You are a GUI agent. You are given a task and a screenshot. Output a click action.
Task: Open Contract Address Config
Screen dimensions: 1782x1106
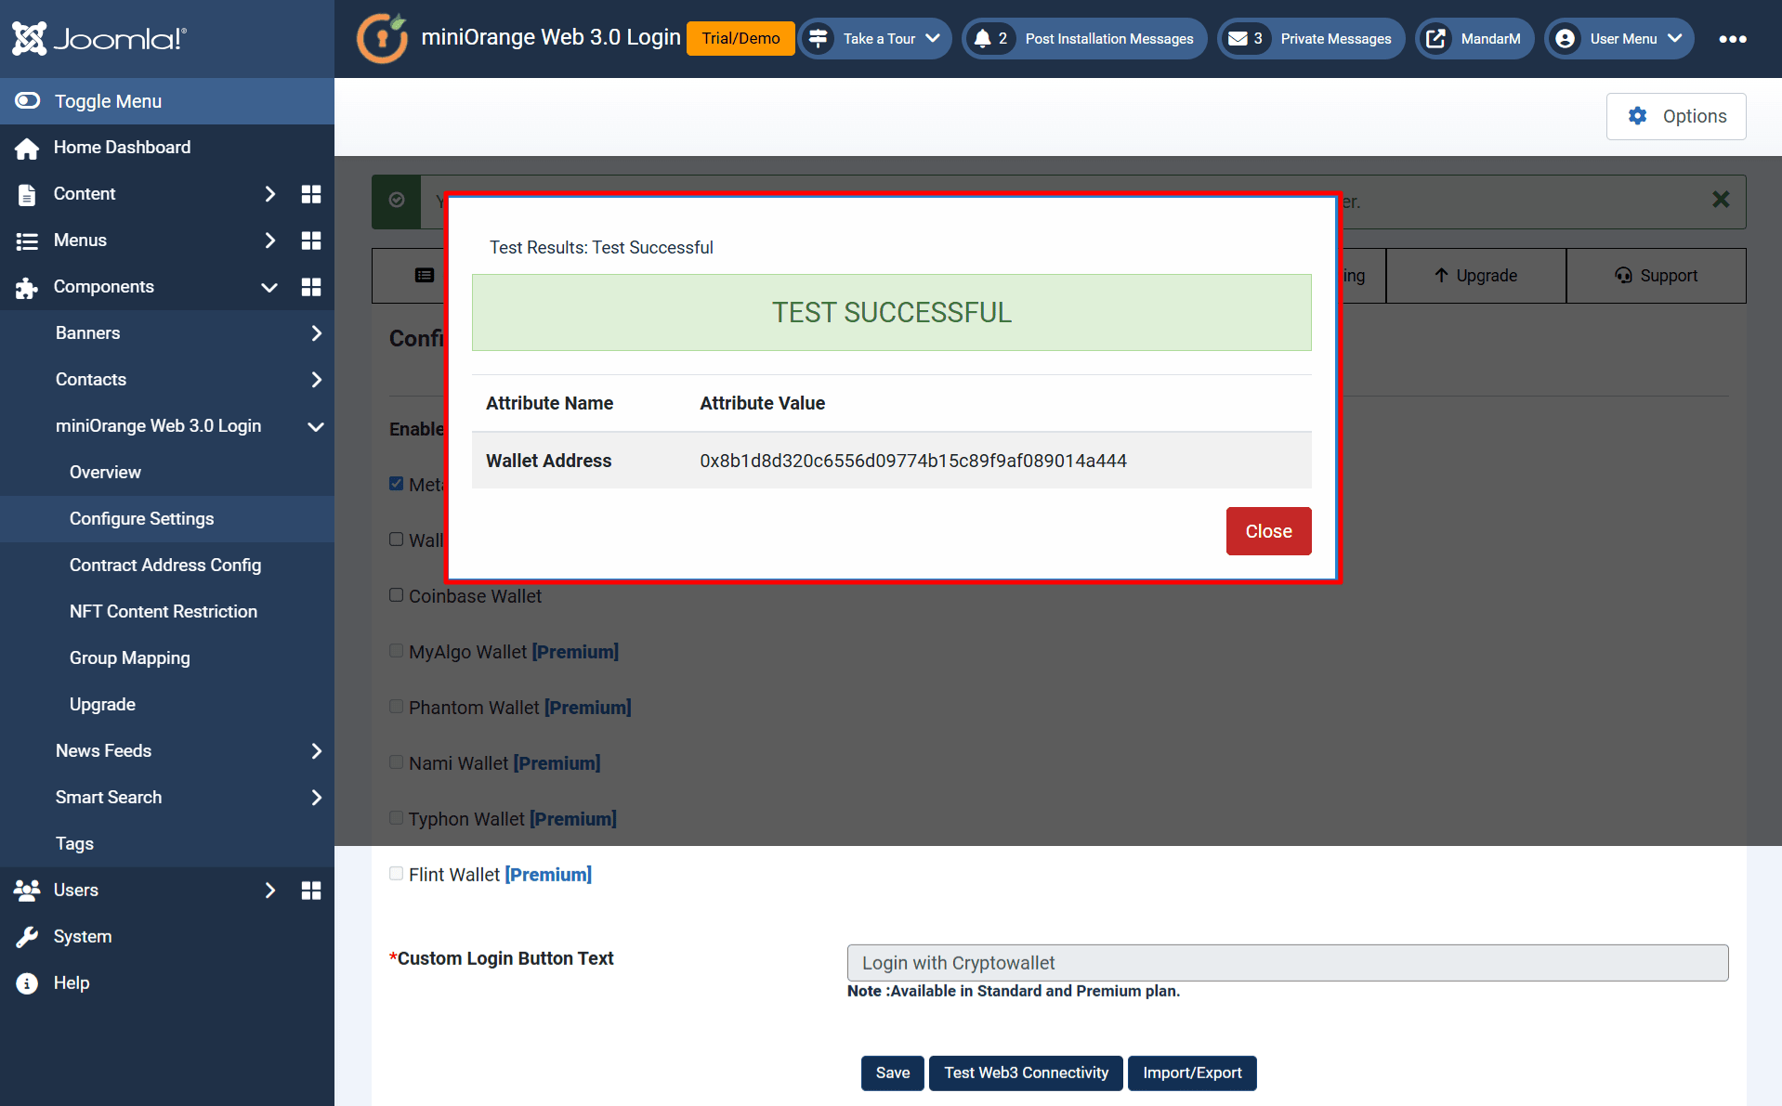(165, 565)
